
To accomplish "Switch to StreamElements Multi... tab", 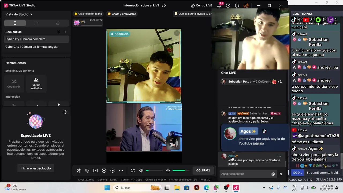I will pyautogui.click(x=323, y=173).
